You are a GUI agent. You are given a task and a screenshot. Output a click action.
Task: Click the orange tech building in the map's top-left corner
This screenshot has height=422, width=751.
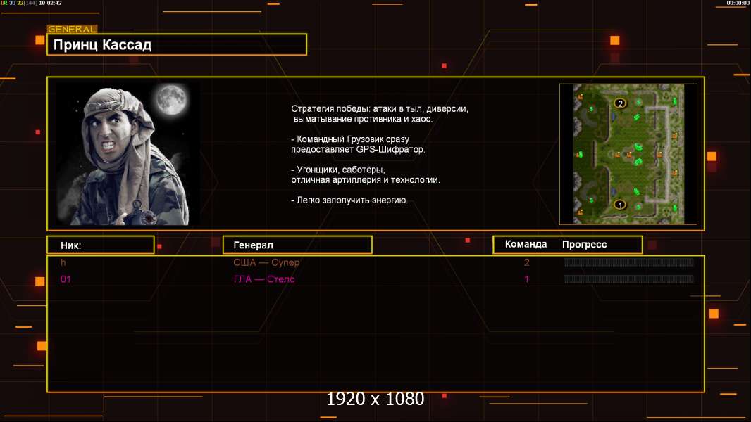pyautogui.click(x=580, y=97)
